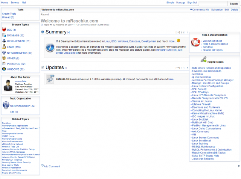This screenshot has height=179, width=241.
Task: Expand the Comments (0) dropdown
Action: click(x=199, y=9)
